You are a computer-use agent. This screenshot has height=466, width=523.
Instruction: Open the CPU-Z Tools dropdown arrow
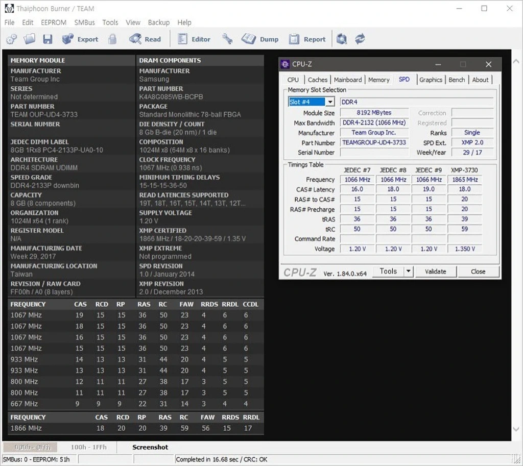[408, 272]
